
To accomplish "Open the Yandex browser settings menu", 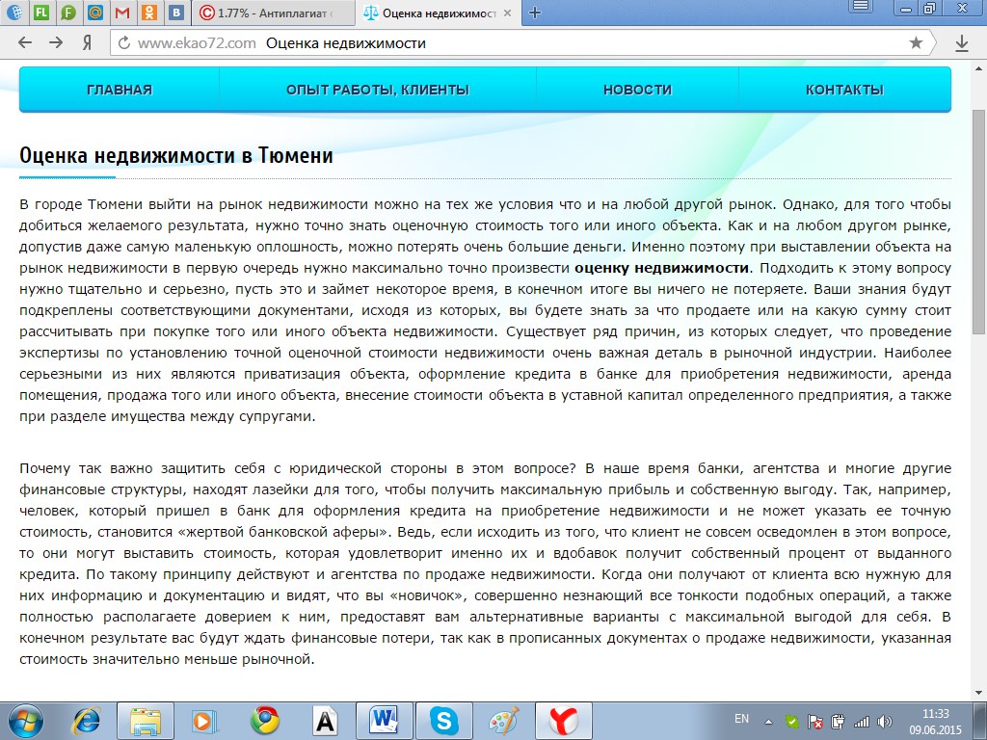I will pos(861,7).
